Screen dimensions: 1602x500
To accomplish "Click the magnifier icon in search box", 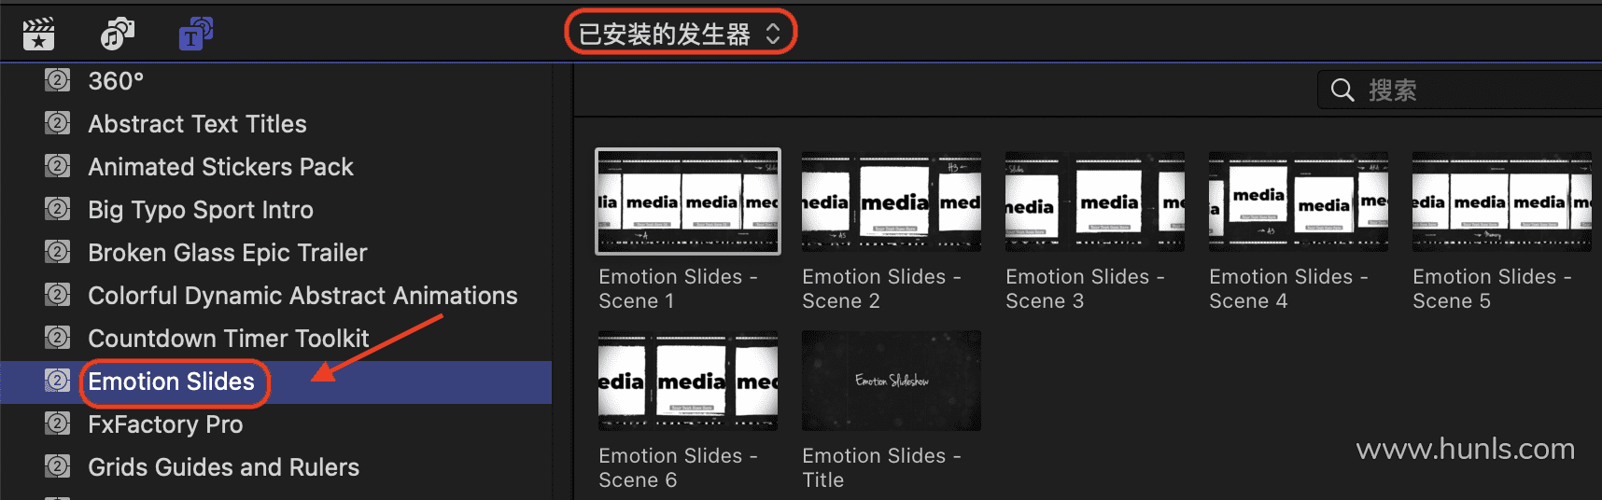I will pyautogui.click(x=1342, y=90).
